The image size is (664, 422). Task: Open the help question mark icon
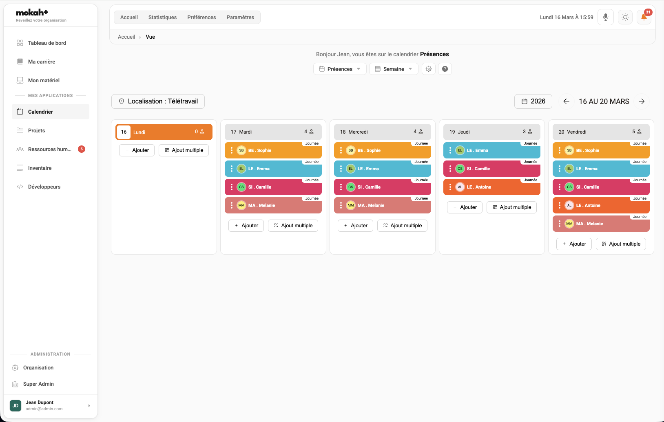pyautogui.click(x=445, y=69)
